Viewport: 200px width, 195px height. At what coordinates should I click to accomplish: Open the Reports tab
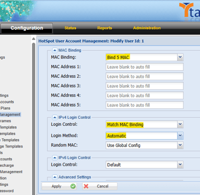tap(105, 28)
